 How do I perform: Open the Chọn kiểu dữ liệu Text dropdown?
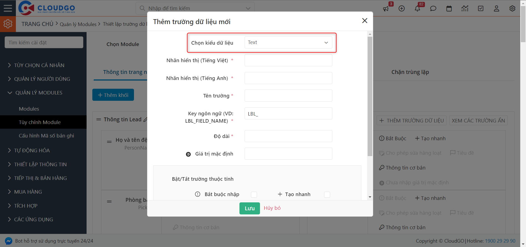(288, 42)
